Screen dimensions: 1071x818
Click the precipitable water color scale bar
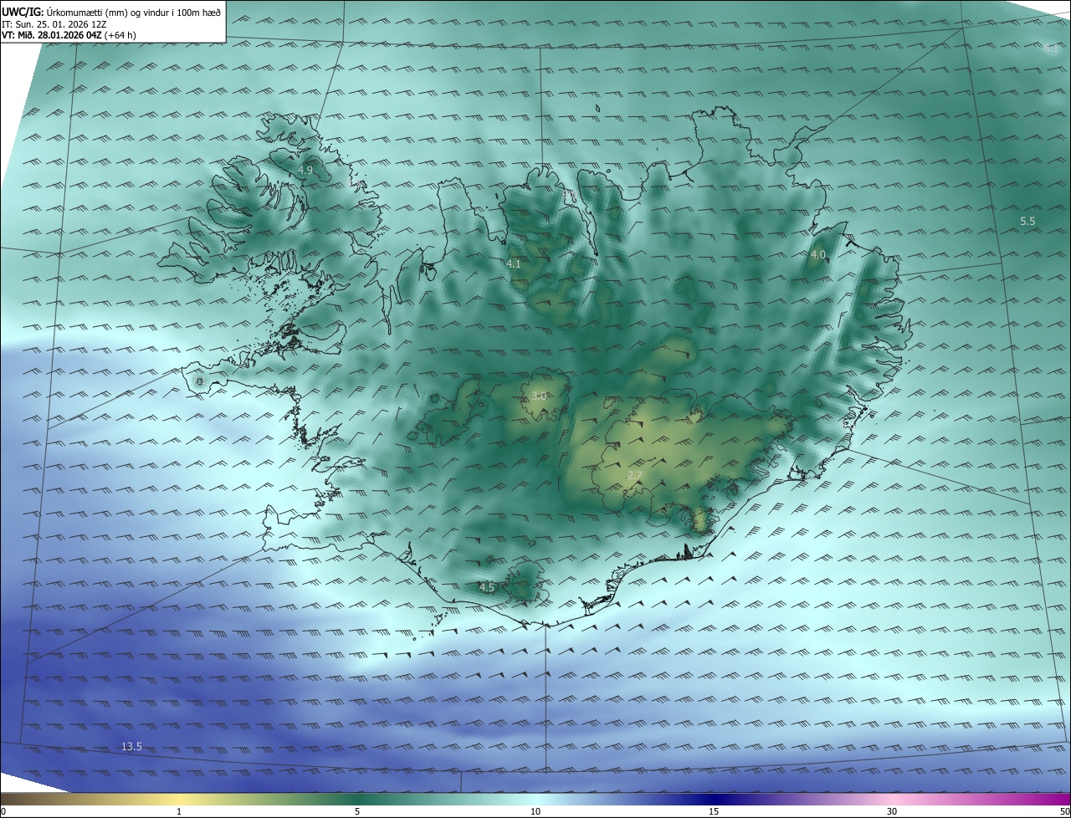(535, 799)
